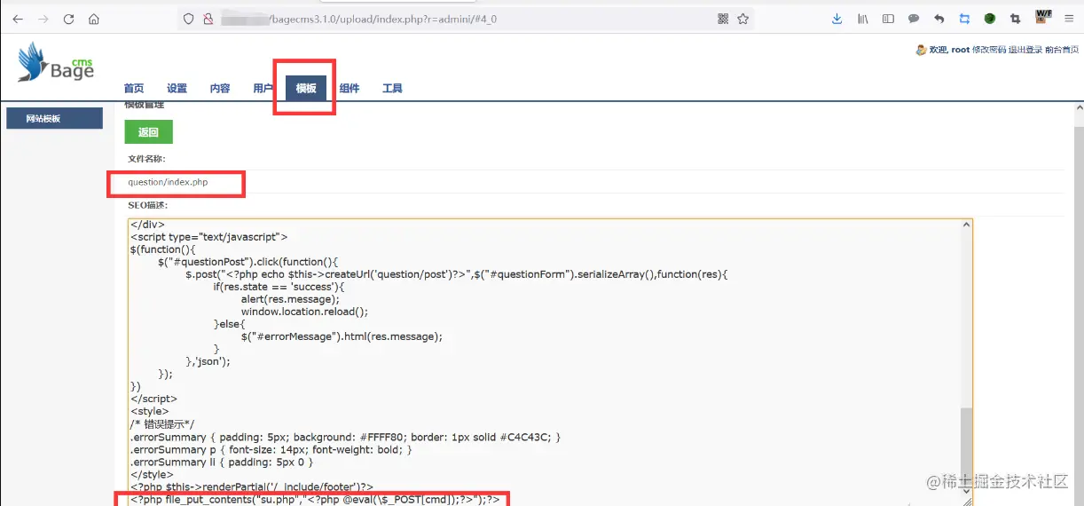The height and width of the screenshot is (506, 1084).
Task: Click the renderPartial footer code line
Action: (x=252, y=486)
